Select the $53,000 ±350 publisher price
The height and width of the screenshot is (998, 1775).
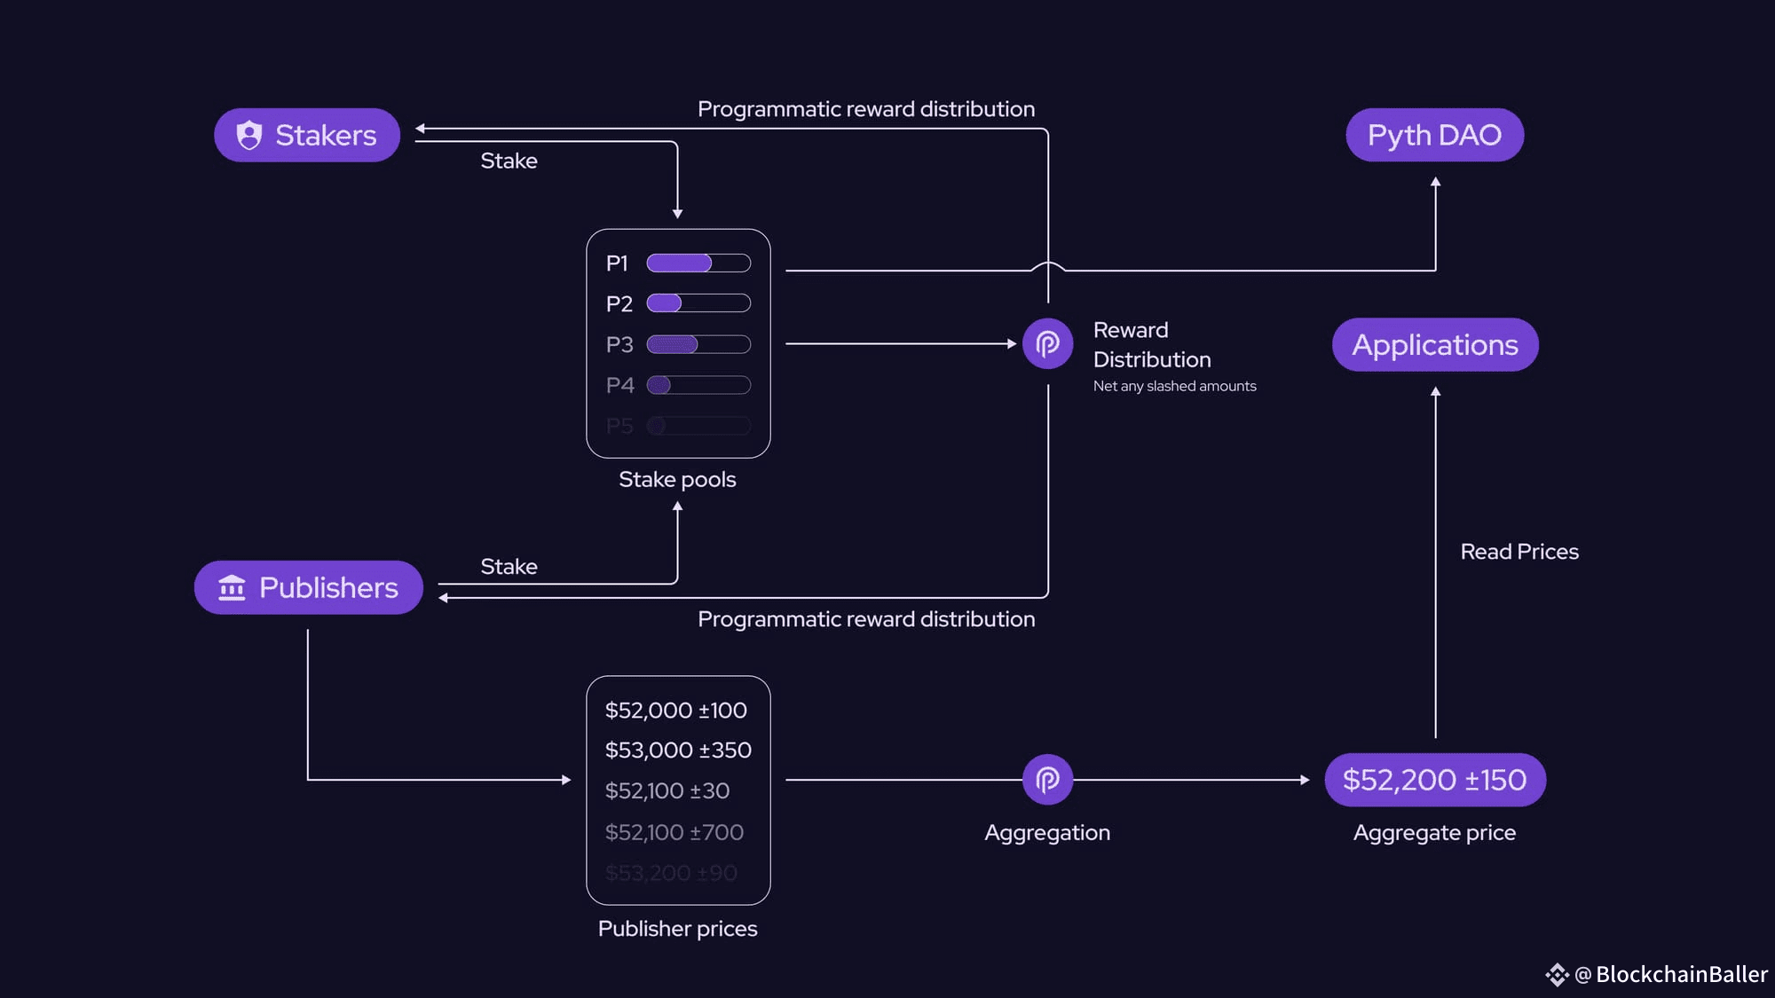[678, 750]
